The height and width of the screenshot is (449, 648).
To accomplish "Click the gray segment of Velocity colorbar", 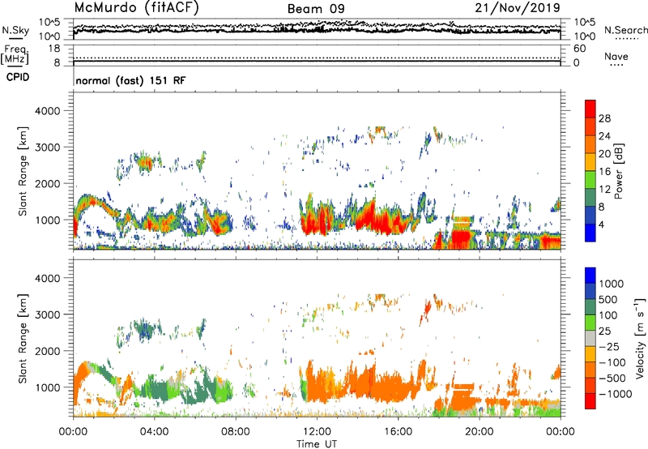I will point(590,338).
